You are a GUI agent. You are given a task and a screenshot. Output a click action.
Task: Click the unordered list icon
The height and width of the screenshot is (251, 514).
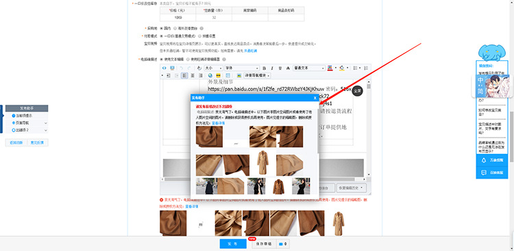click(355, 68)
